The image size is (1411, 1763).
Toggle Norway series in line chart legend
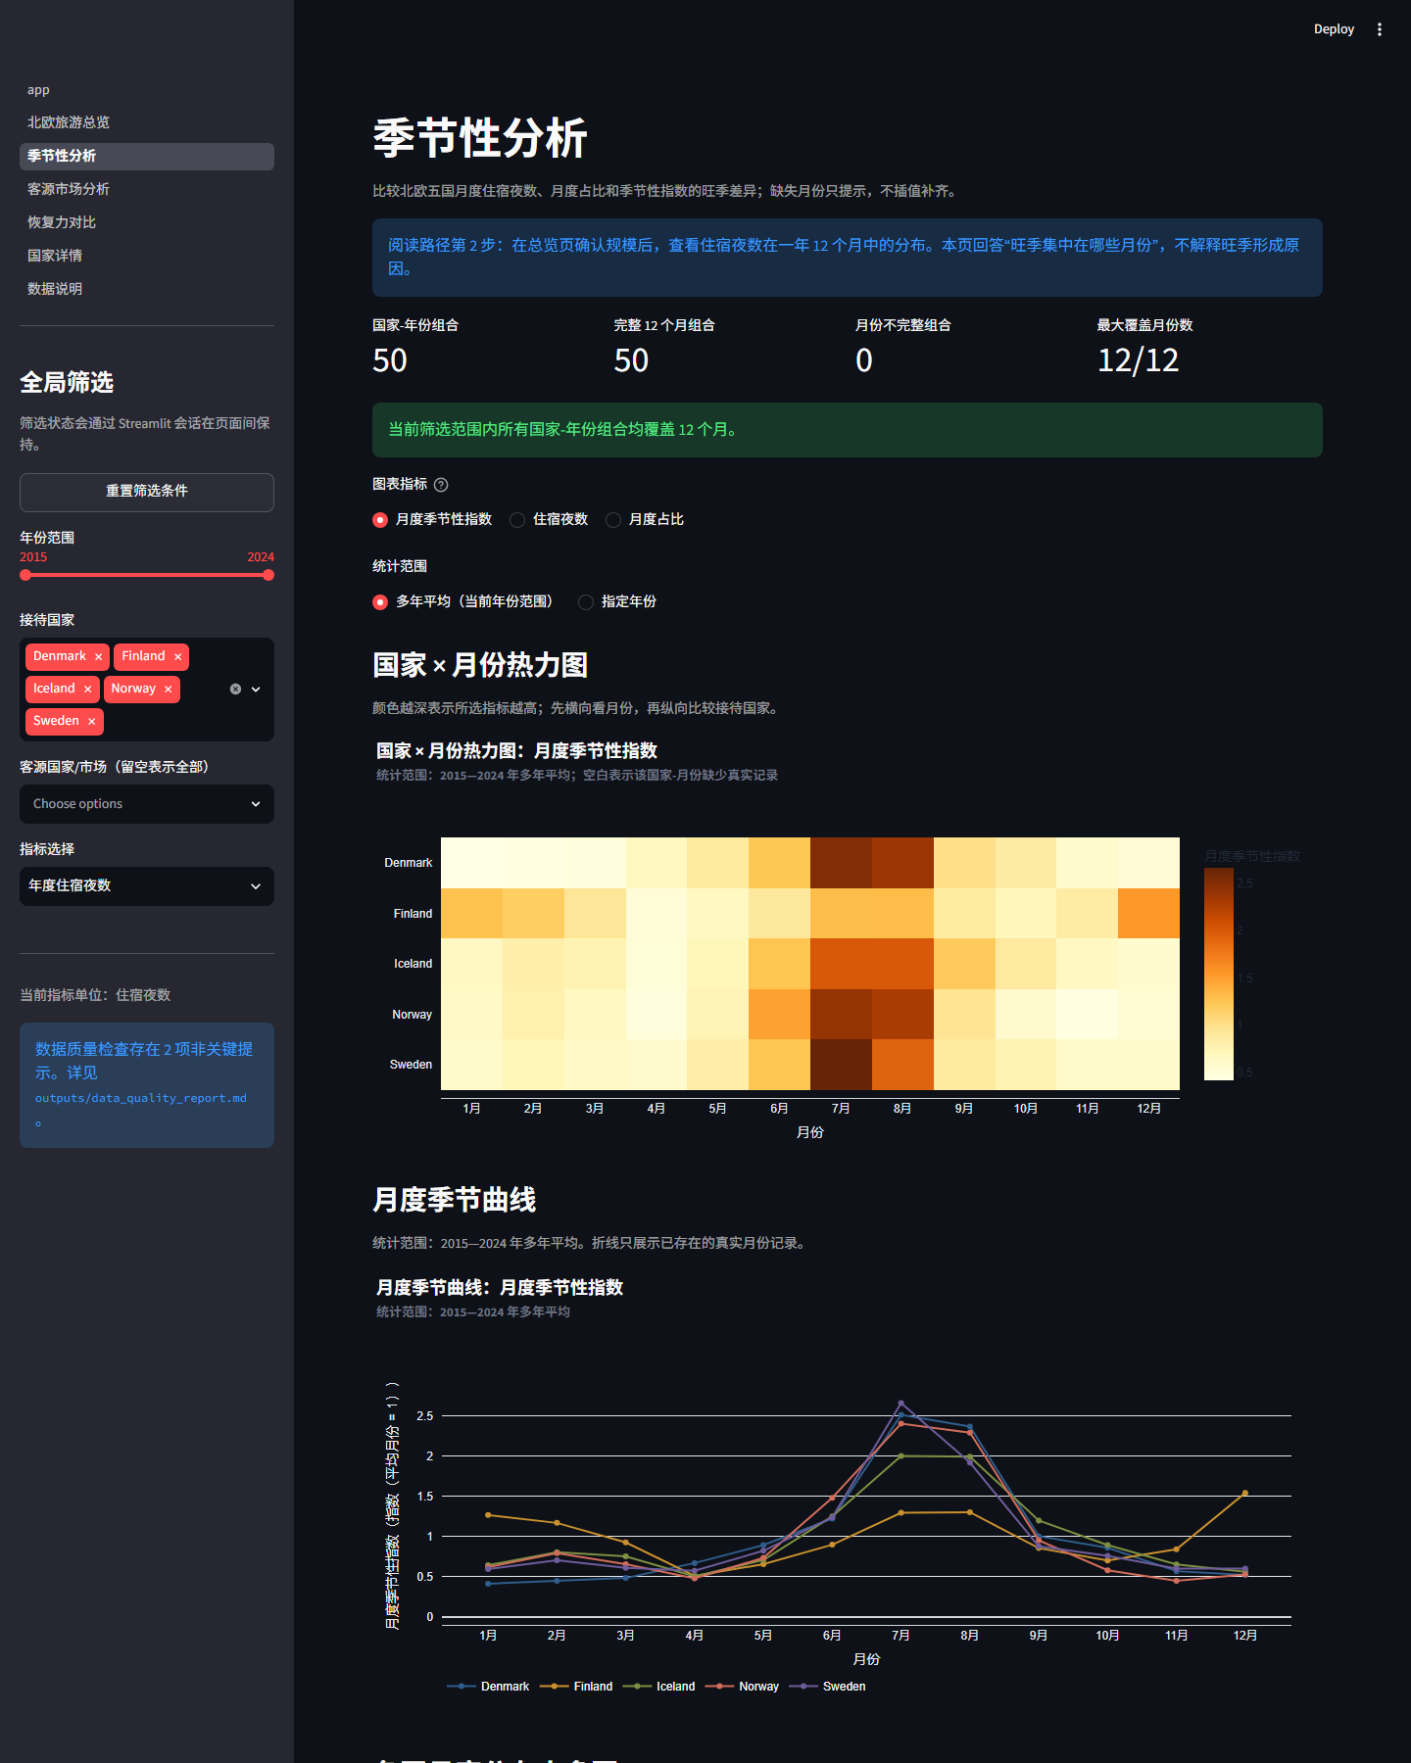pos(742,1687)
